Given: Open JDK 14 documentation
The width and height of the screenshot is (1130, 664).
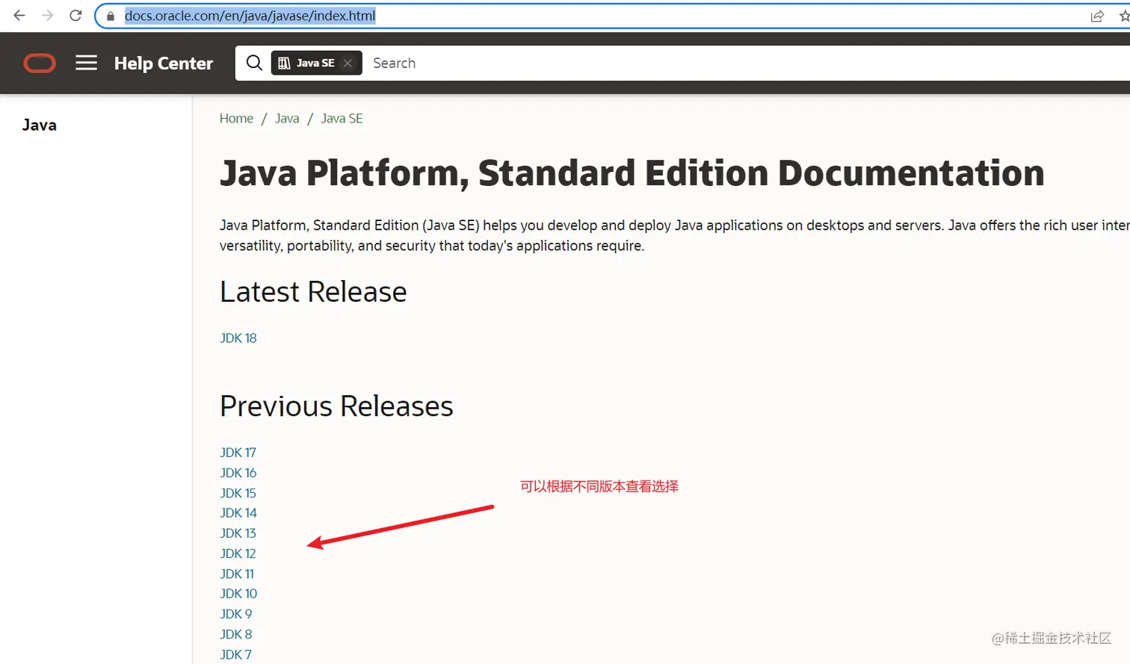Looking at the screenshot, I should pos(238,512).
